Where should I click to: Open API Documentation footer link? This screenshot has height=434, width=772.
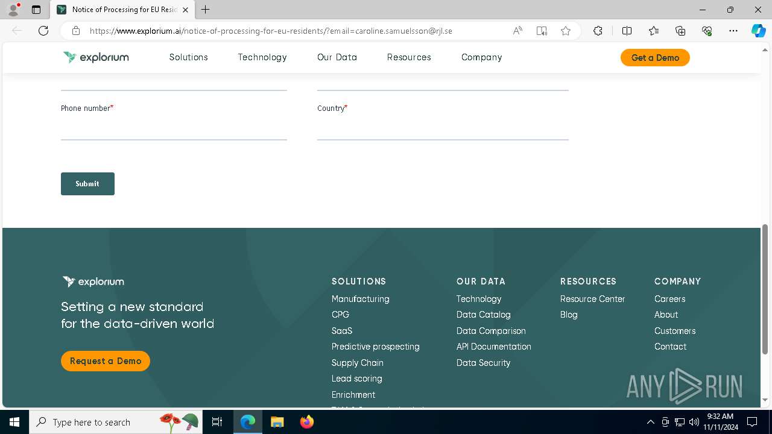coord(494,347)
